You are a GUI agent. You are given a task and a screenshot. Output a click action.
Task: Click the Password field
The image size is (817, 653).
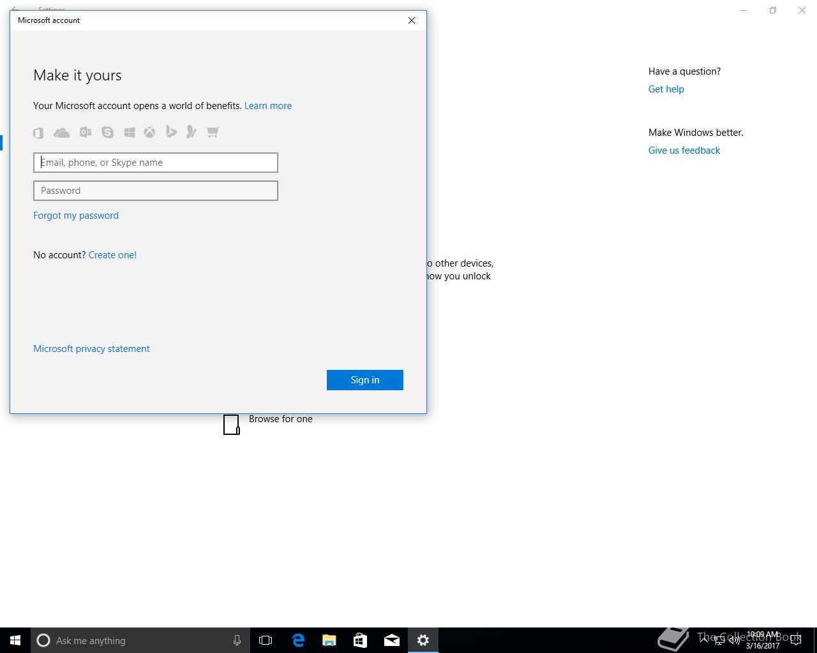point(156,191)
